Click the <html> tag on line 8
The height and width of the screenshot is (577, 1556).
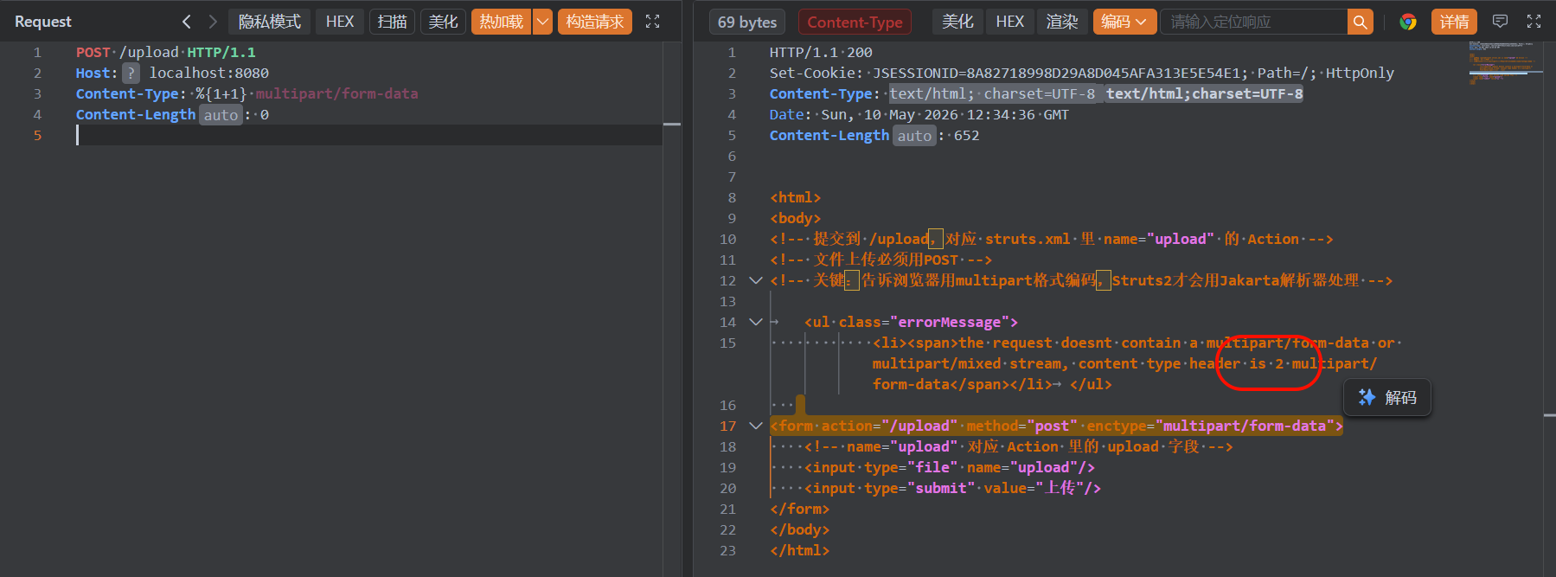tap(795, 197)
